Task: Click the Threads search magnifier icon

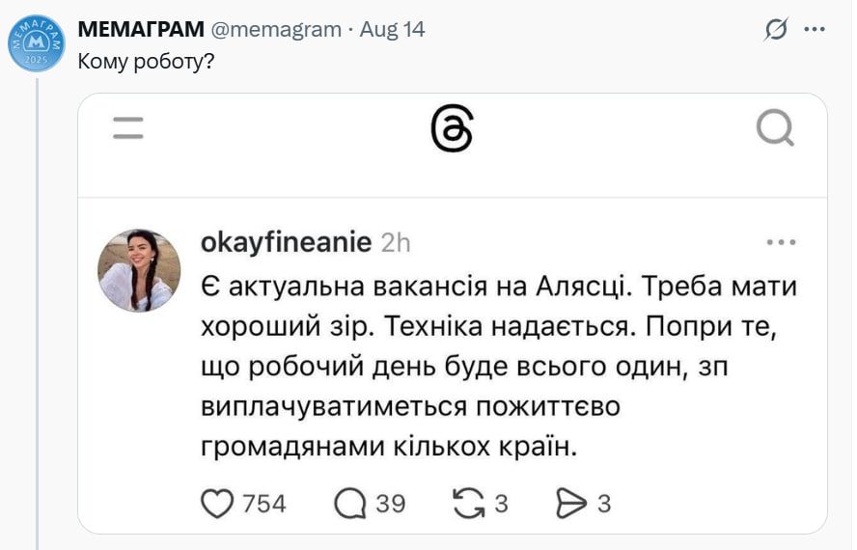Action: [774, 127]
